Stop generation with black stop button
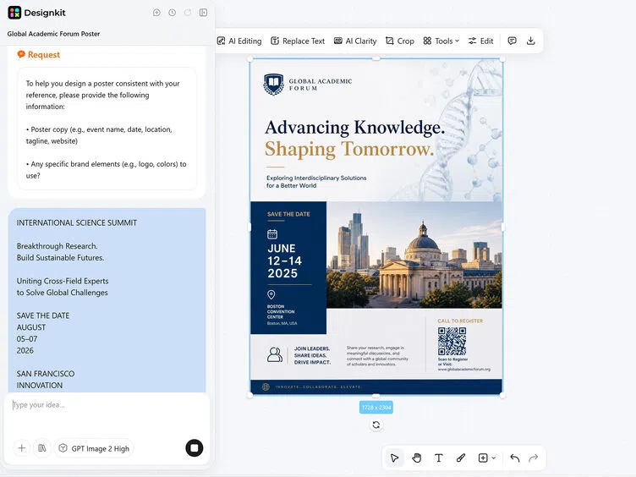636x477 pixels. pos(195,447)
